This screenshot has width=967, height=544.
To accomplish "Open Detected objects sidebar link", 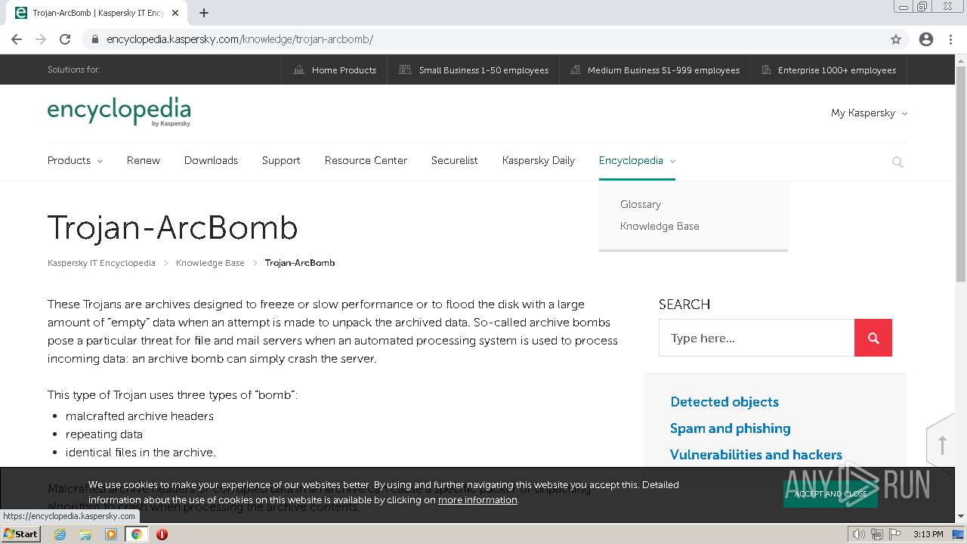I will click(x=724, y=402).
